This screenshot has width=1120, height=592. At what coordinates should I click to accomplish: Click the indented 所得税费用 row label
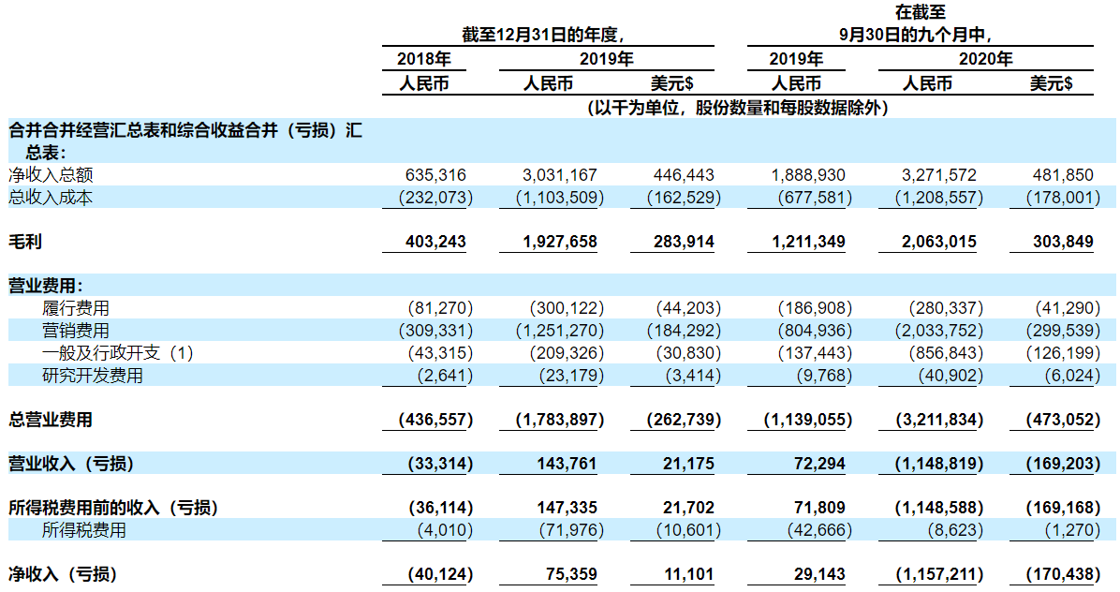pyautogui.click(x=84, y=530)
